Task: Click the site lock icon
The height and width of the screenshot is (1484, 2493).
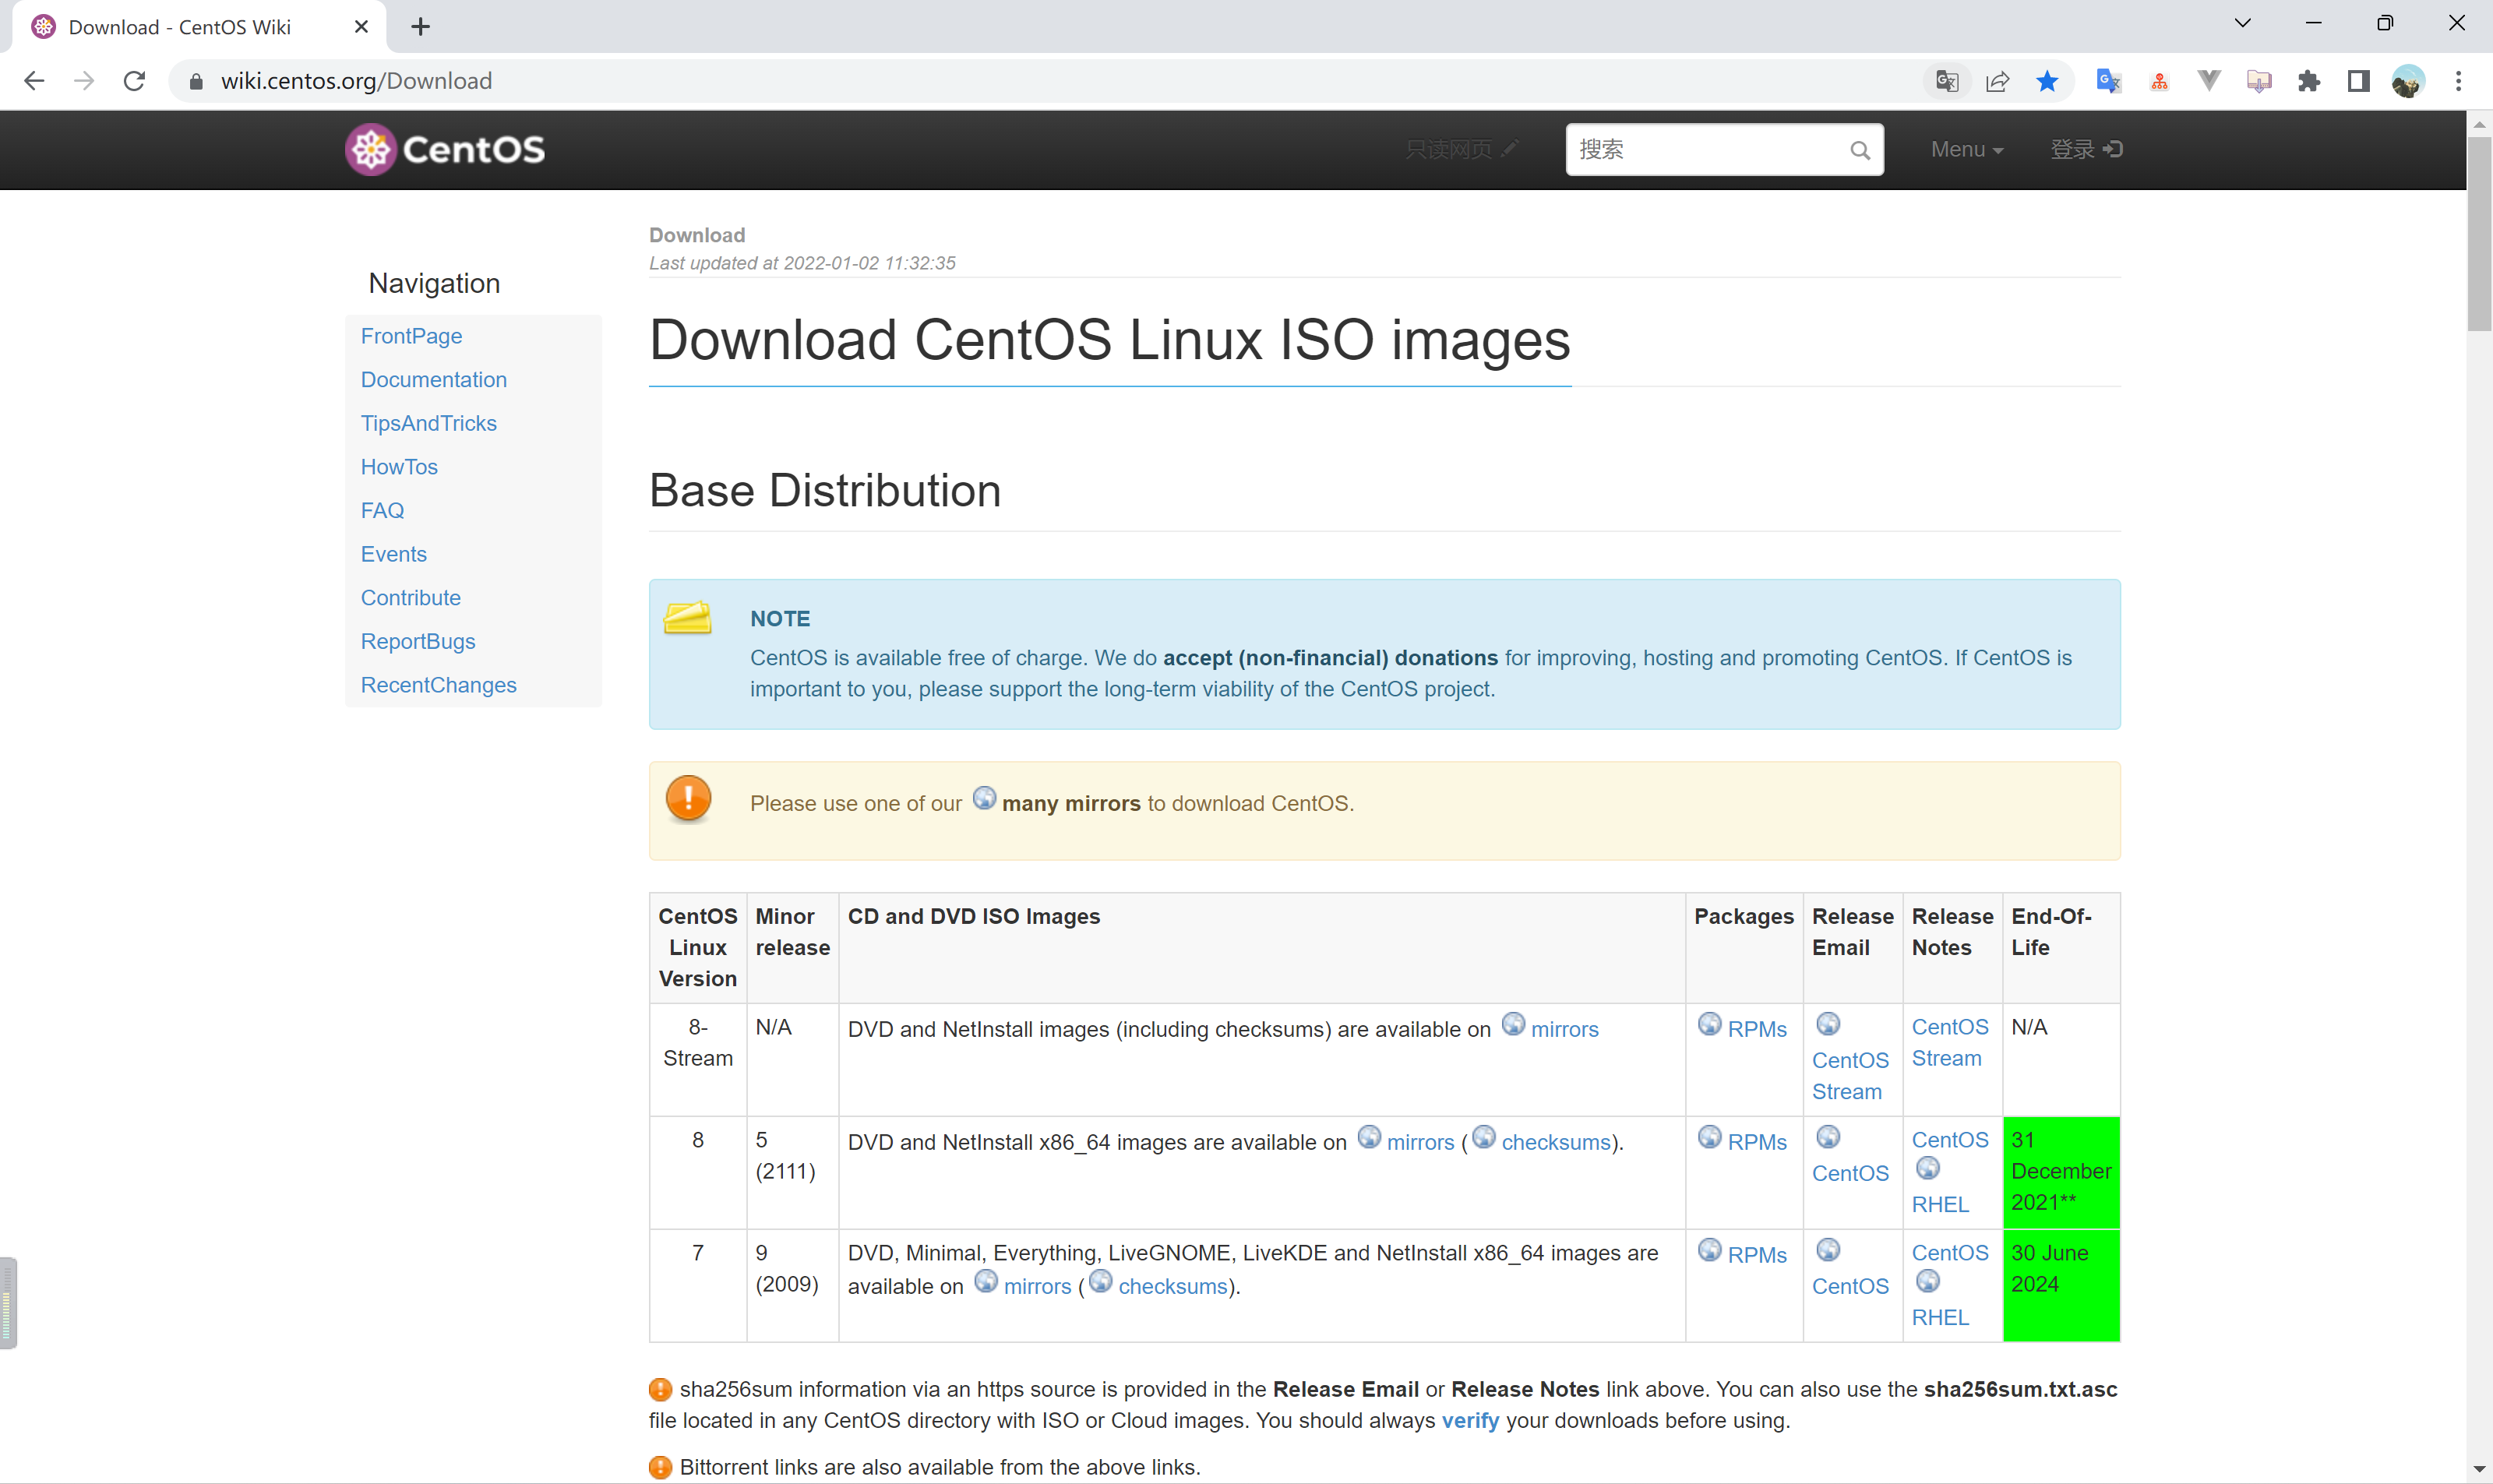Action: (x=197, y=81)
